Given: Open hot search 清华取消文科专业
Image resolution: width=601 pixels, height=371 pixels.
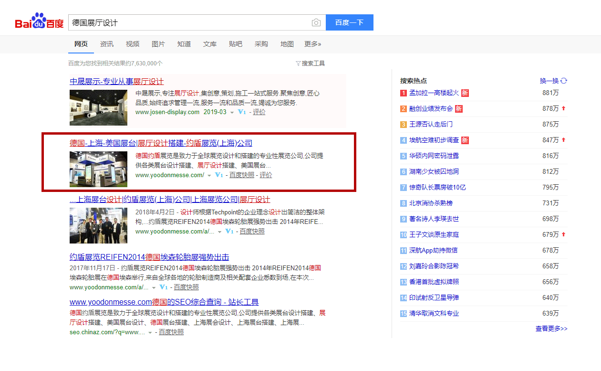Looking at the screenshot, I should pos(434,314).
